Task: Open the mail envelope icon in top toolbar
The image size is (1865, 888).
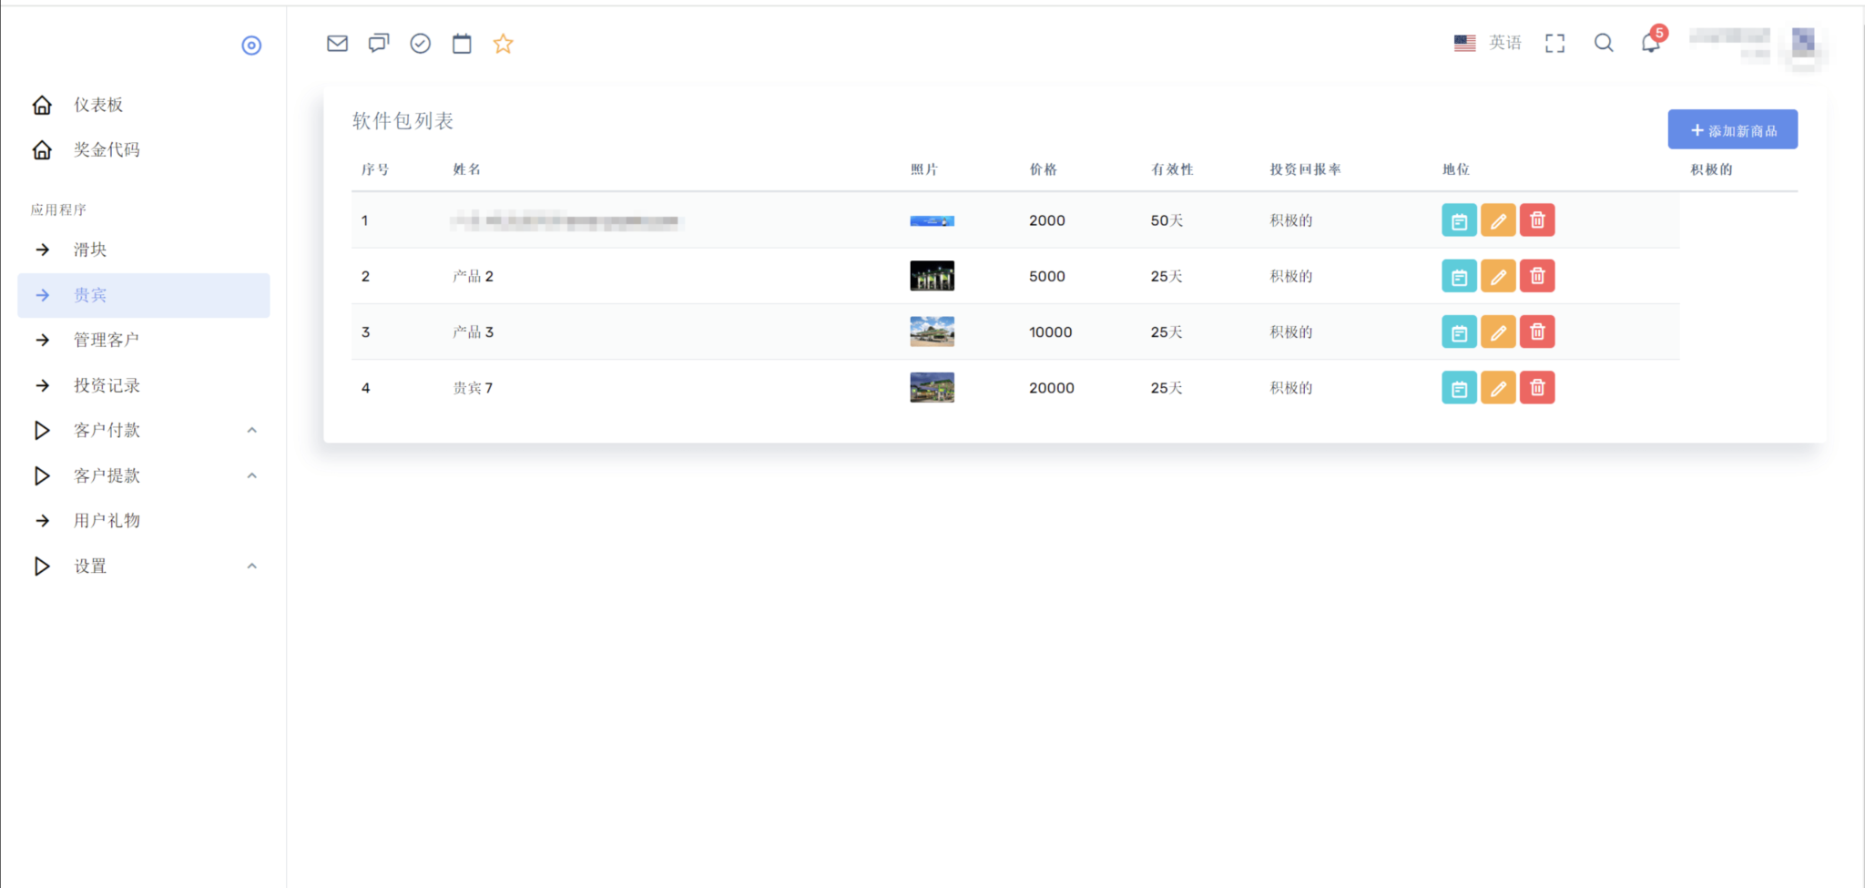Action: pos(337,44)
